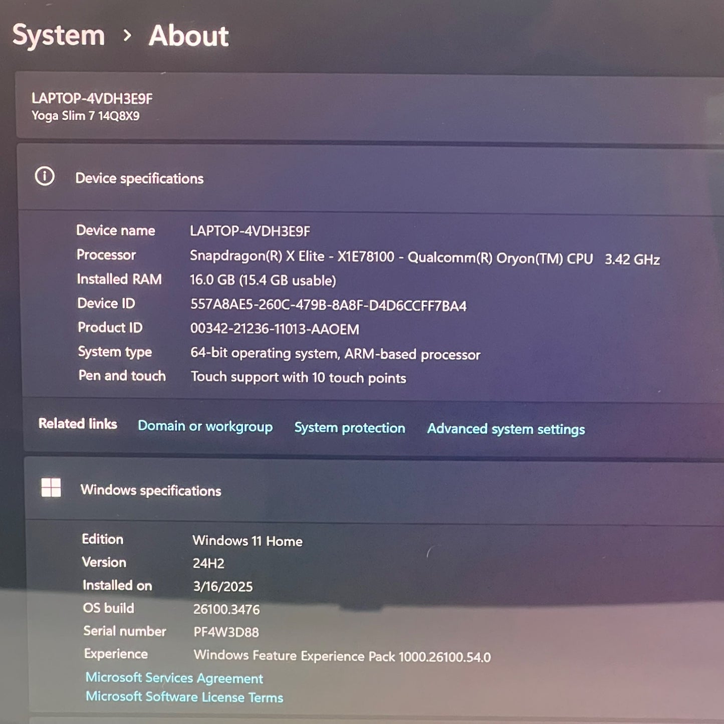
Task: Click the Device ID value text
Action: tap(328, 305)
